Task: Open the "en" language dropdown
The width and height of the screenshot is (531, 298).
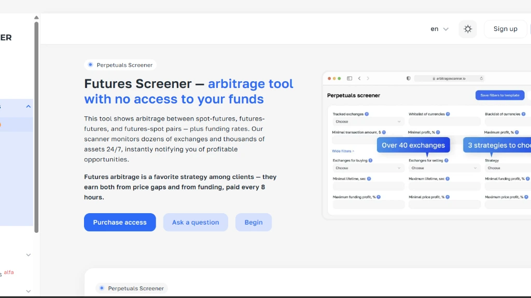Action: (x=439, y=29)
